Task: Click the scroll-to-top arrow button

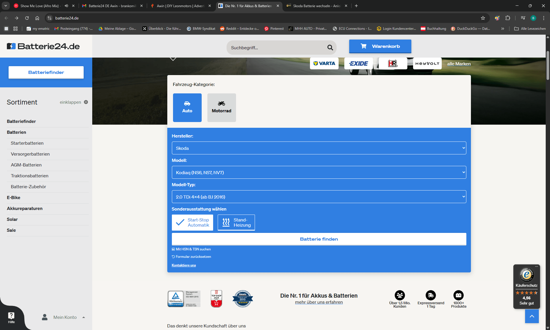Action: 532,316
